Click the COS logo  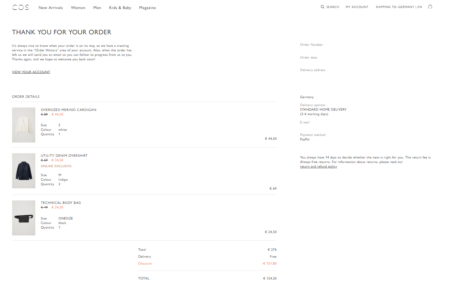(20, 7)
